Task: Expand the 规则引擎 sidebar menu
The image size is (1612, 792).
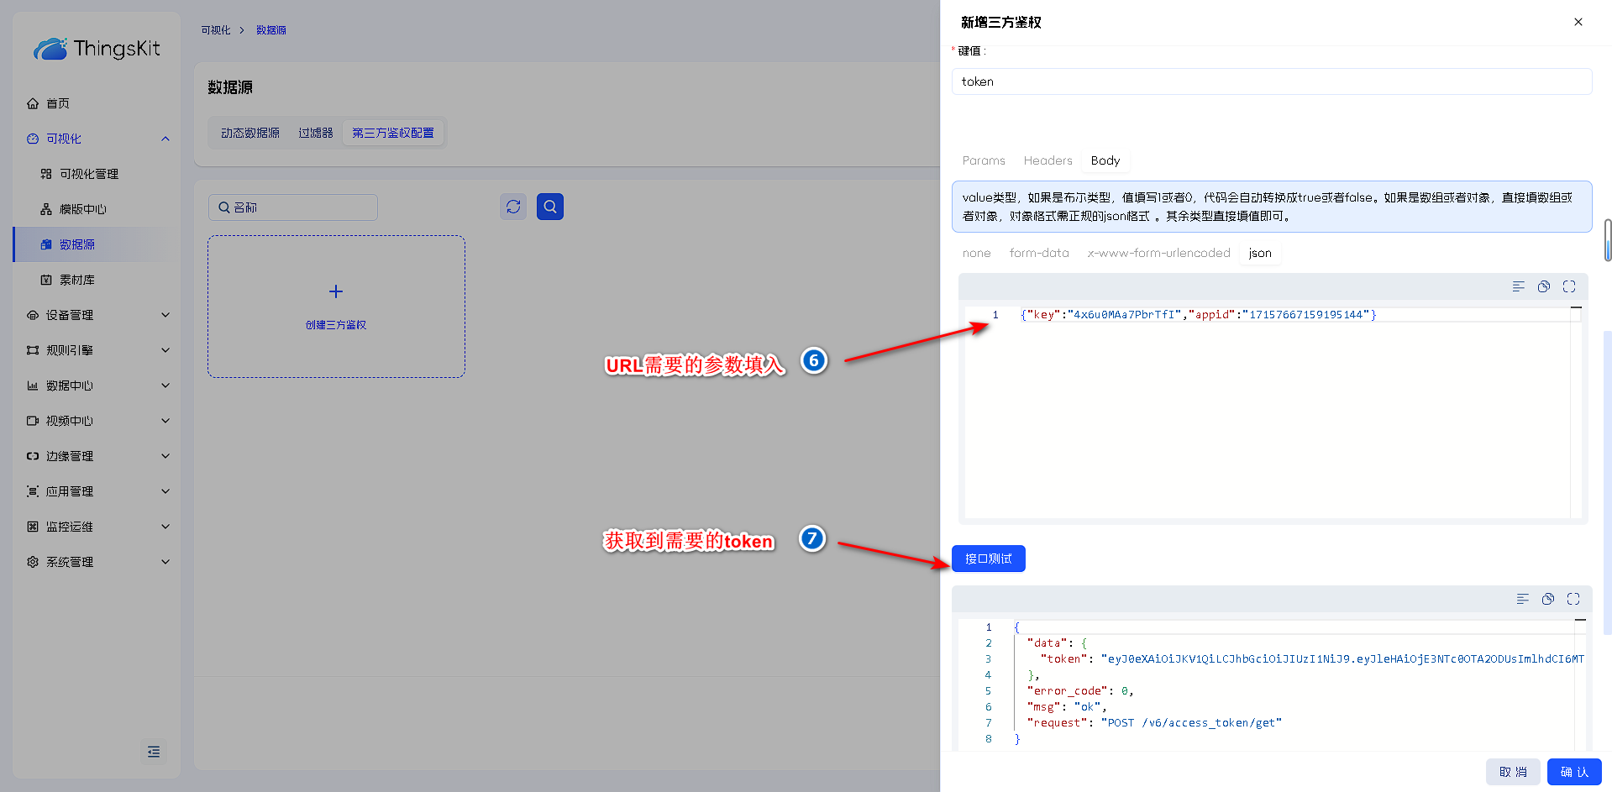Action: click(97, 350)
